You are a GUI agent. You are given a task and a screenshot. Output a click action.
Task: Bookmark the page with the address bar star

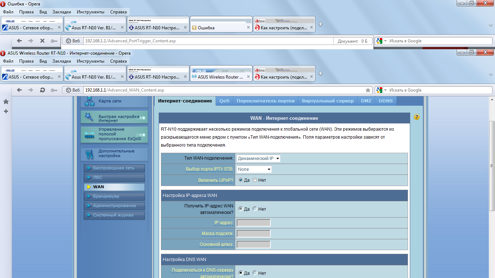[368, 90]
